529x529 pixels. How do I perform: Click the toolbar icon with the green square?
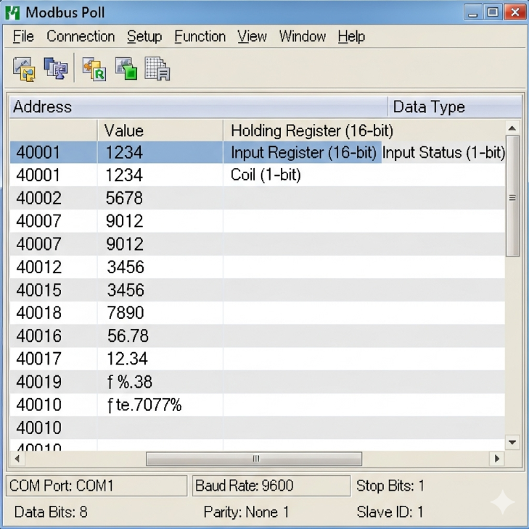(x=126, y=69)
